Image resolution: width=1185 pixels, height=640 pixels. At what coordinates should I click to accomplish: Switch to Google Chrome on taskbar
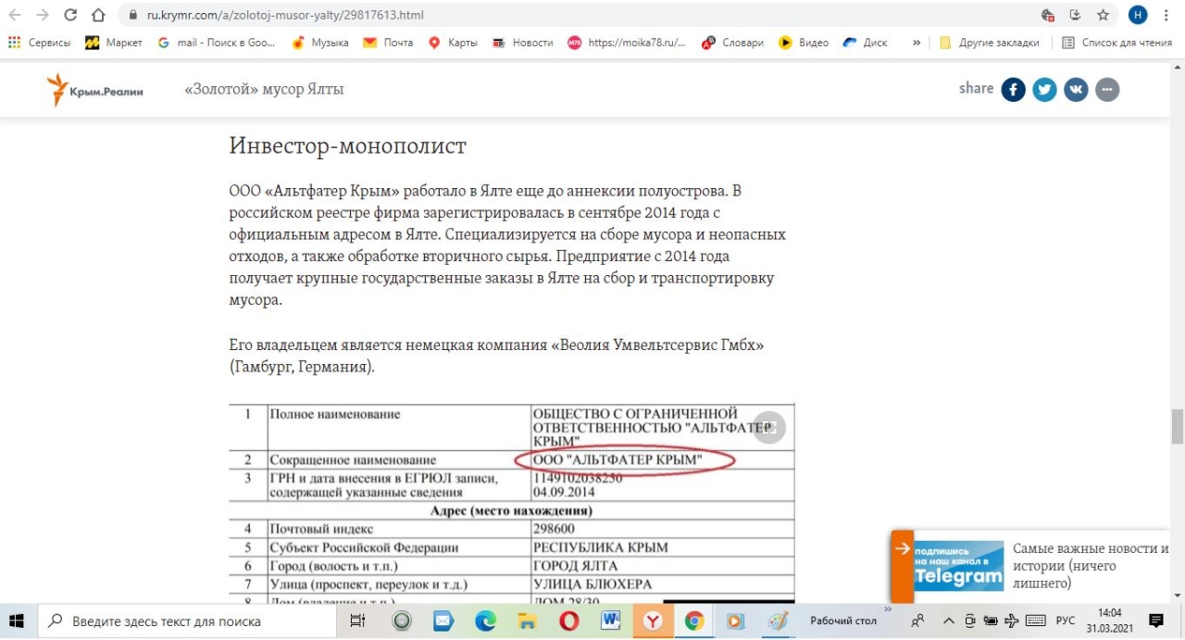point(694,621)
